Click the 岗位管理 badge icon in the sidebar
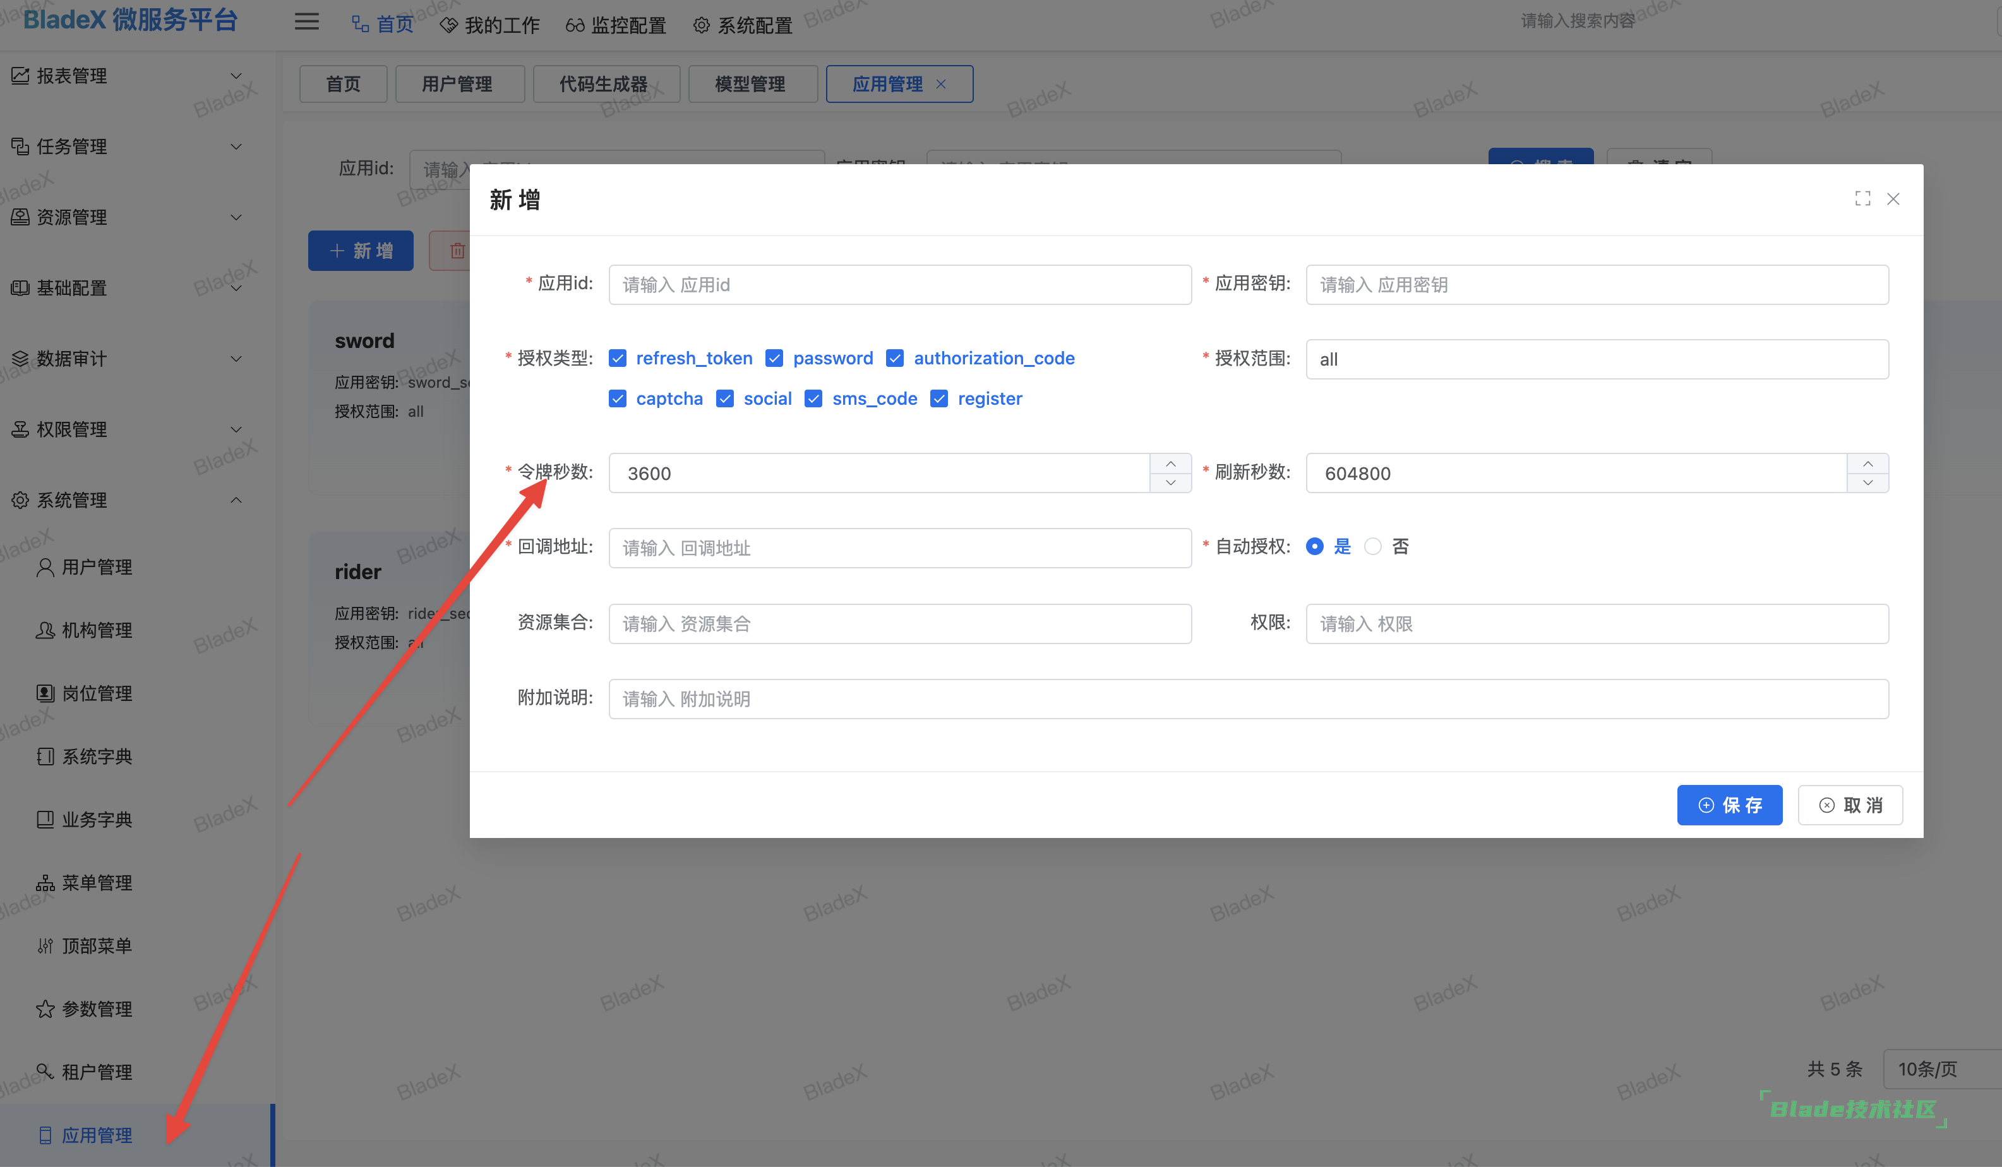 (45, 693)
